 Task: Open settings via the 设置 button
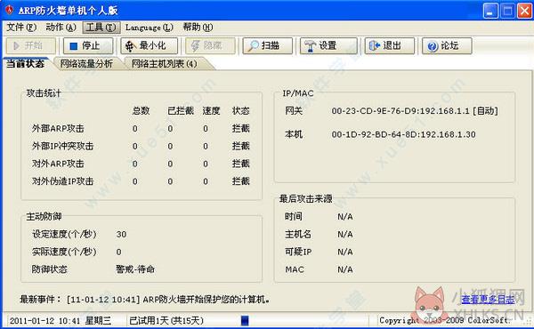[328, 45]
